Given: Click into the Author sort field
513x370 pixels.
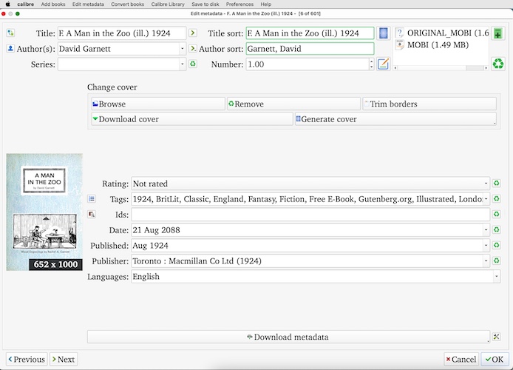Looking at the screenshot, I should (310, 49).
